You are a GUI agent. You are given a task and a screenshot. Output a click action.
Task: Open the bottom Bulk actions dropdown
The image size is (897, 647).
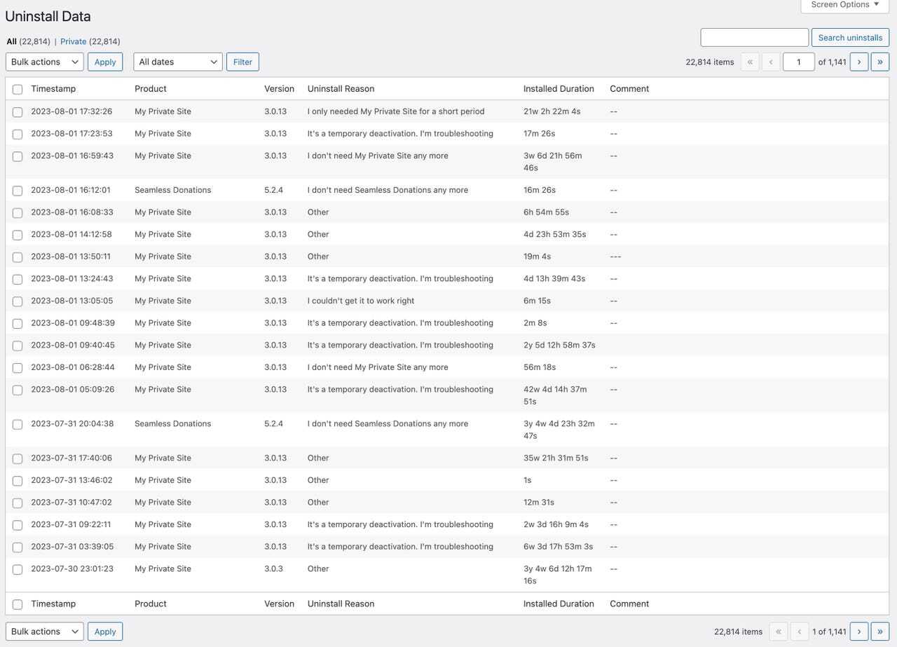click(45, 632)
